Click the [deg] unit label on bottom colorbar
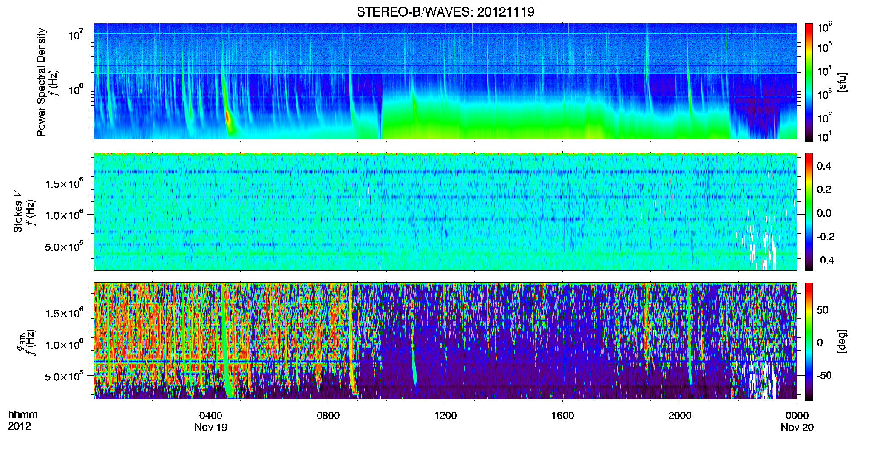891x459 pixels. point(842,341)
